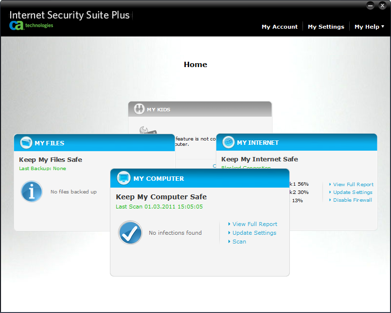View Full Report in My Internet panel
Viewport: 391px width, 313px height.
(353, 184)
